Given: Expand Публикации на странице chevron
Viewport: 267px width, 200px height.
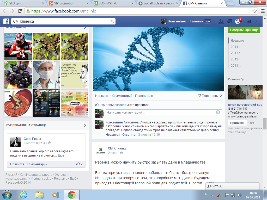Looking at the screenshot, I should coord(85,125).
